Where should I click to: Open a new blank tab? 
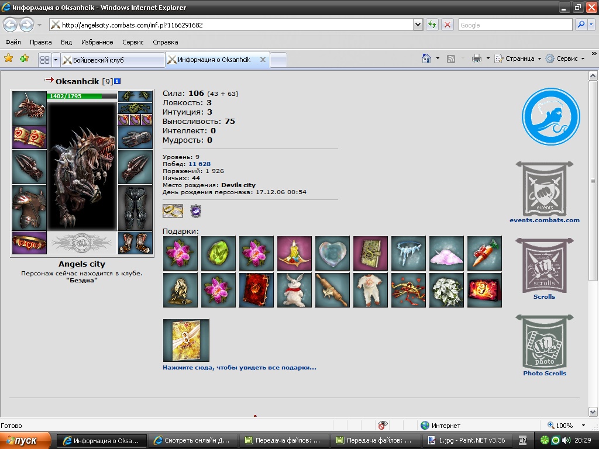click(x=278, y=60)
